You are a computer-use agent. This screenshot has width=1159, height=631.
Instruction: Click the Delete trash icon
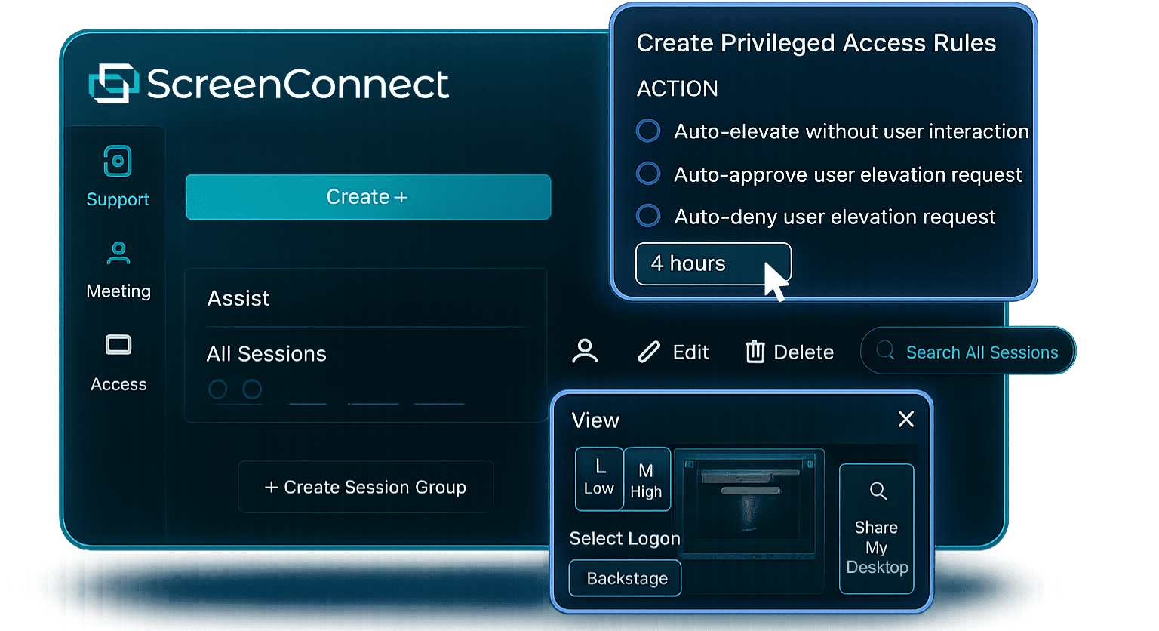pyautogui.click(x=755, y=352)
